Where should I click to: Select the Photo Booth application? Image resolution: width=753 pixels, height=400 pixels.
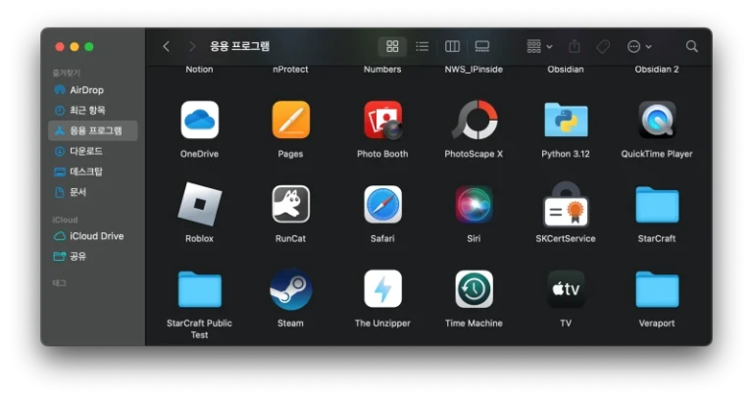(x=382, y=121)
